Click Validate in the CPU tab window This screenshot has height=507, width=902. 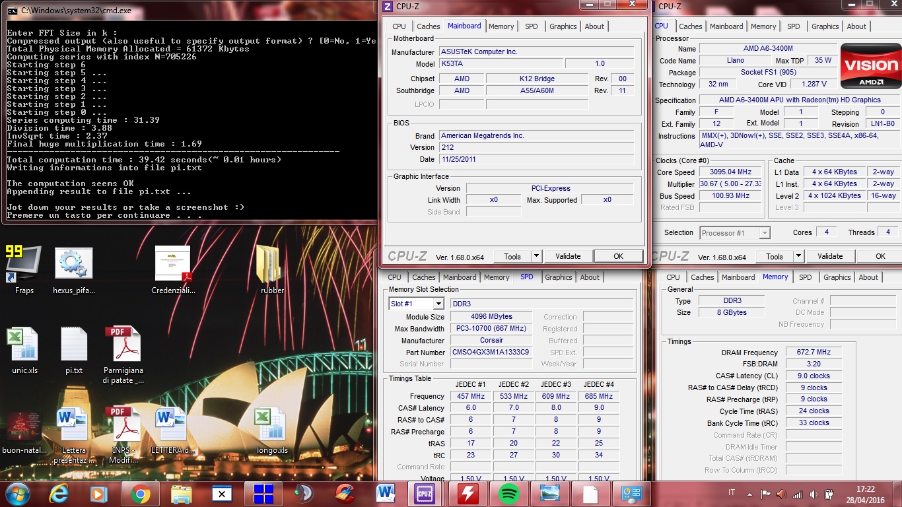pyautogui.click(x=830, y=256)
